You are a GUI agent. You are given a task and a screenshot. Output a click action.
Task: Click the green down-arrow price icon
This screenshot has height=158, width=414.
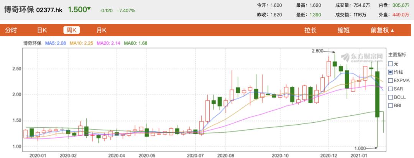coord(89,9)
